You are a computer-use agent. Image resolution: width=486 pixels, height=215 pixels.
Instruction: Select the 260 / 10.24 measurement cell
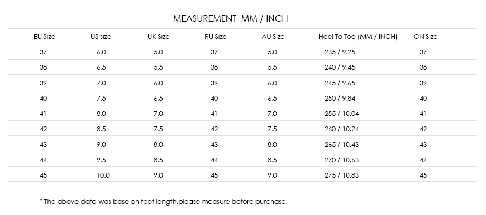pos(341,129)
